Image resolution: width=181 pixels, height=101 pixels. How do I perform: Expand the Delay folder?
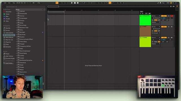click(x=16, y=23)
